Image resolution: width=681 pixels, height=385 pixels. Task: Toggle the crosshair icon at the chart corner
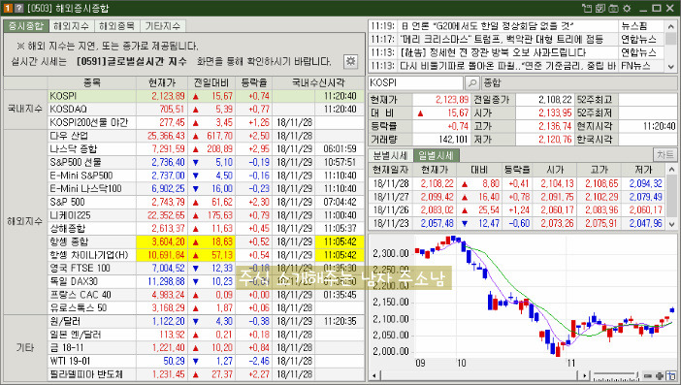(x=671, y=376)
